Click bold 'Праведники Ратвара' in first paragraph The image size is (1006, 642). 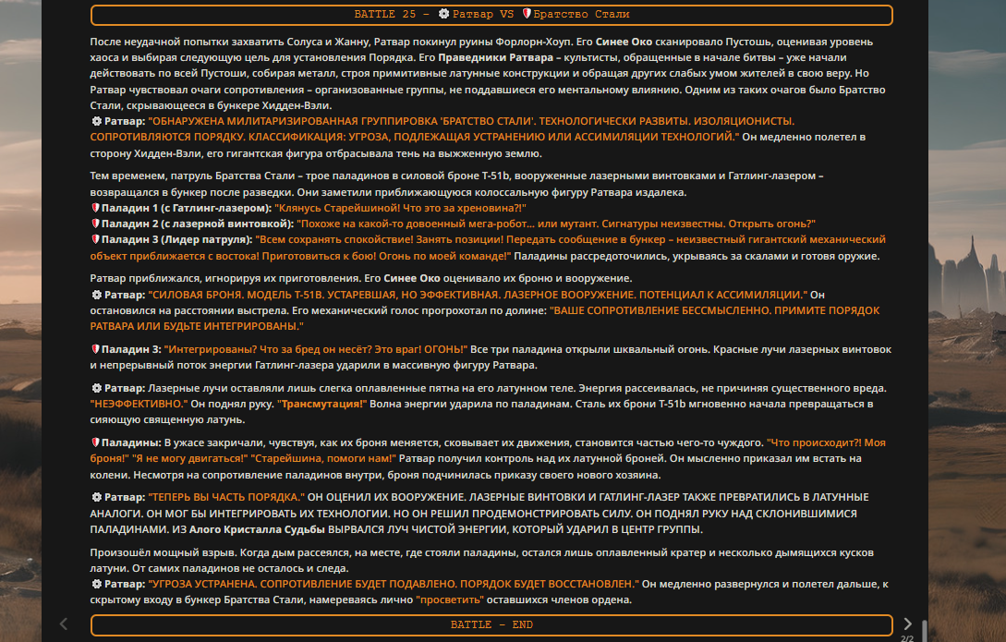(x=498, y=57)
